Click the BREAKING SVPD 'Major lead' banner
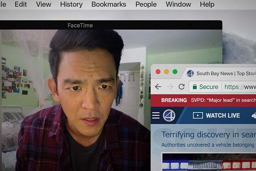 (x=204, y=100)
